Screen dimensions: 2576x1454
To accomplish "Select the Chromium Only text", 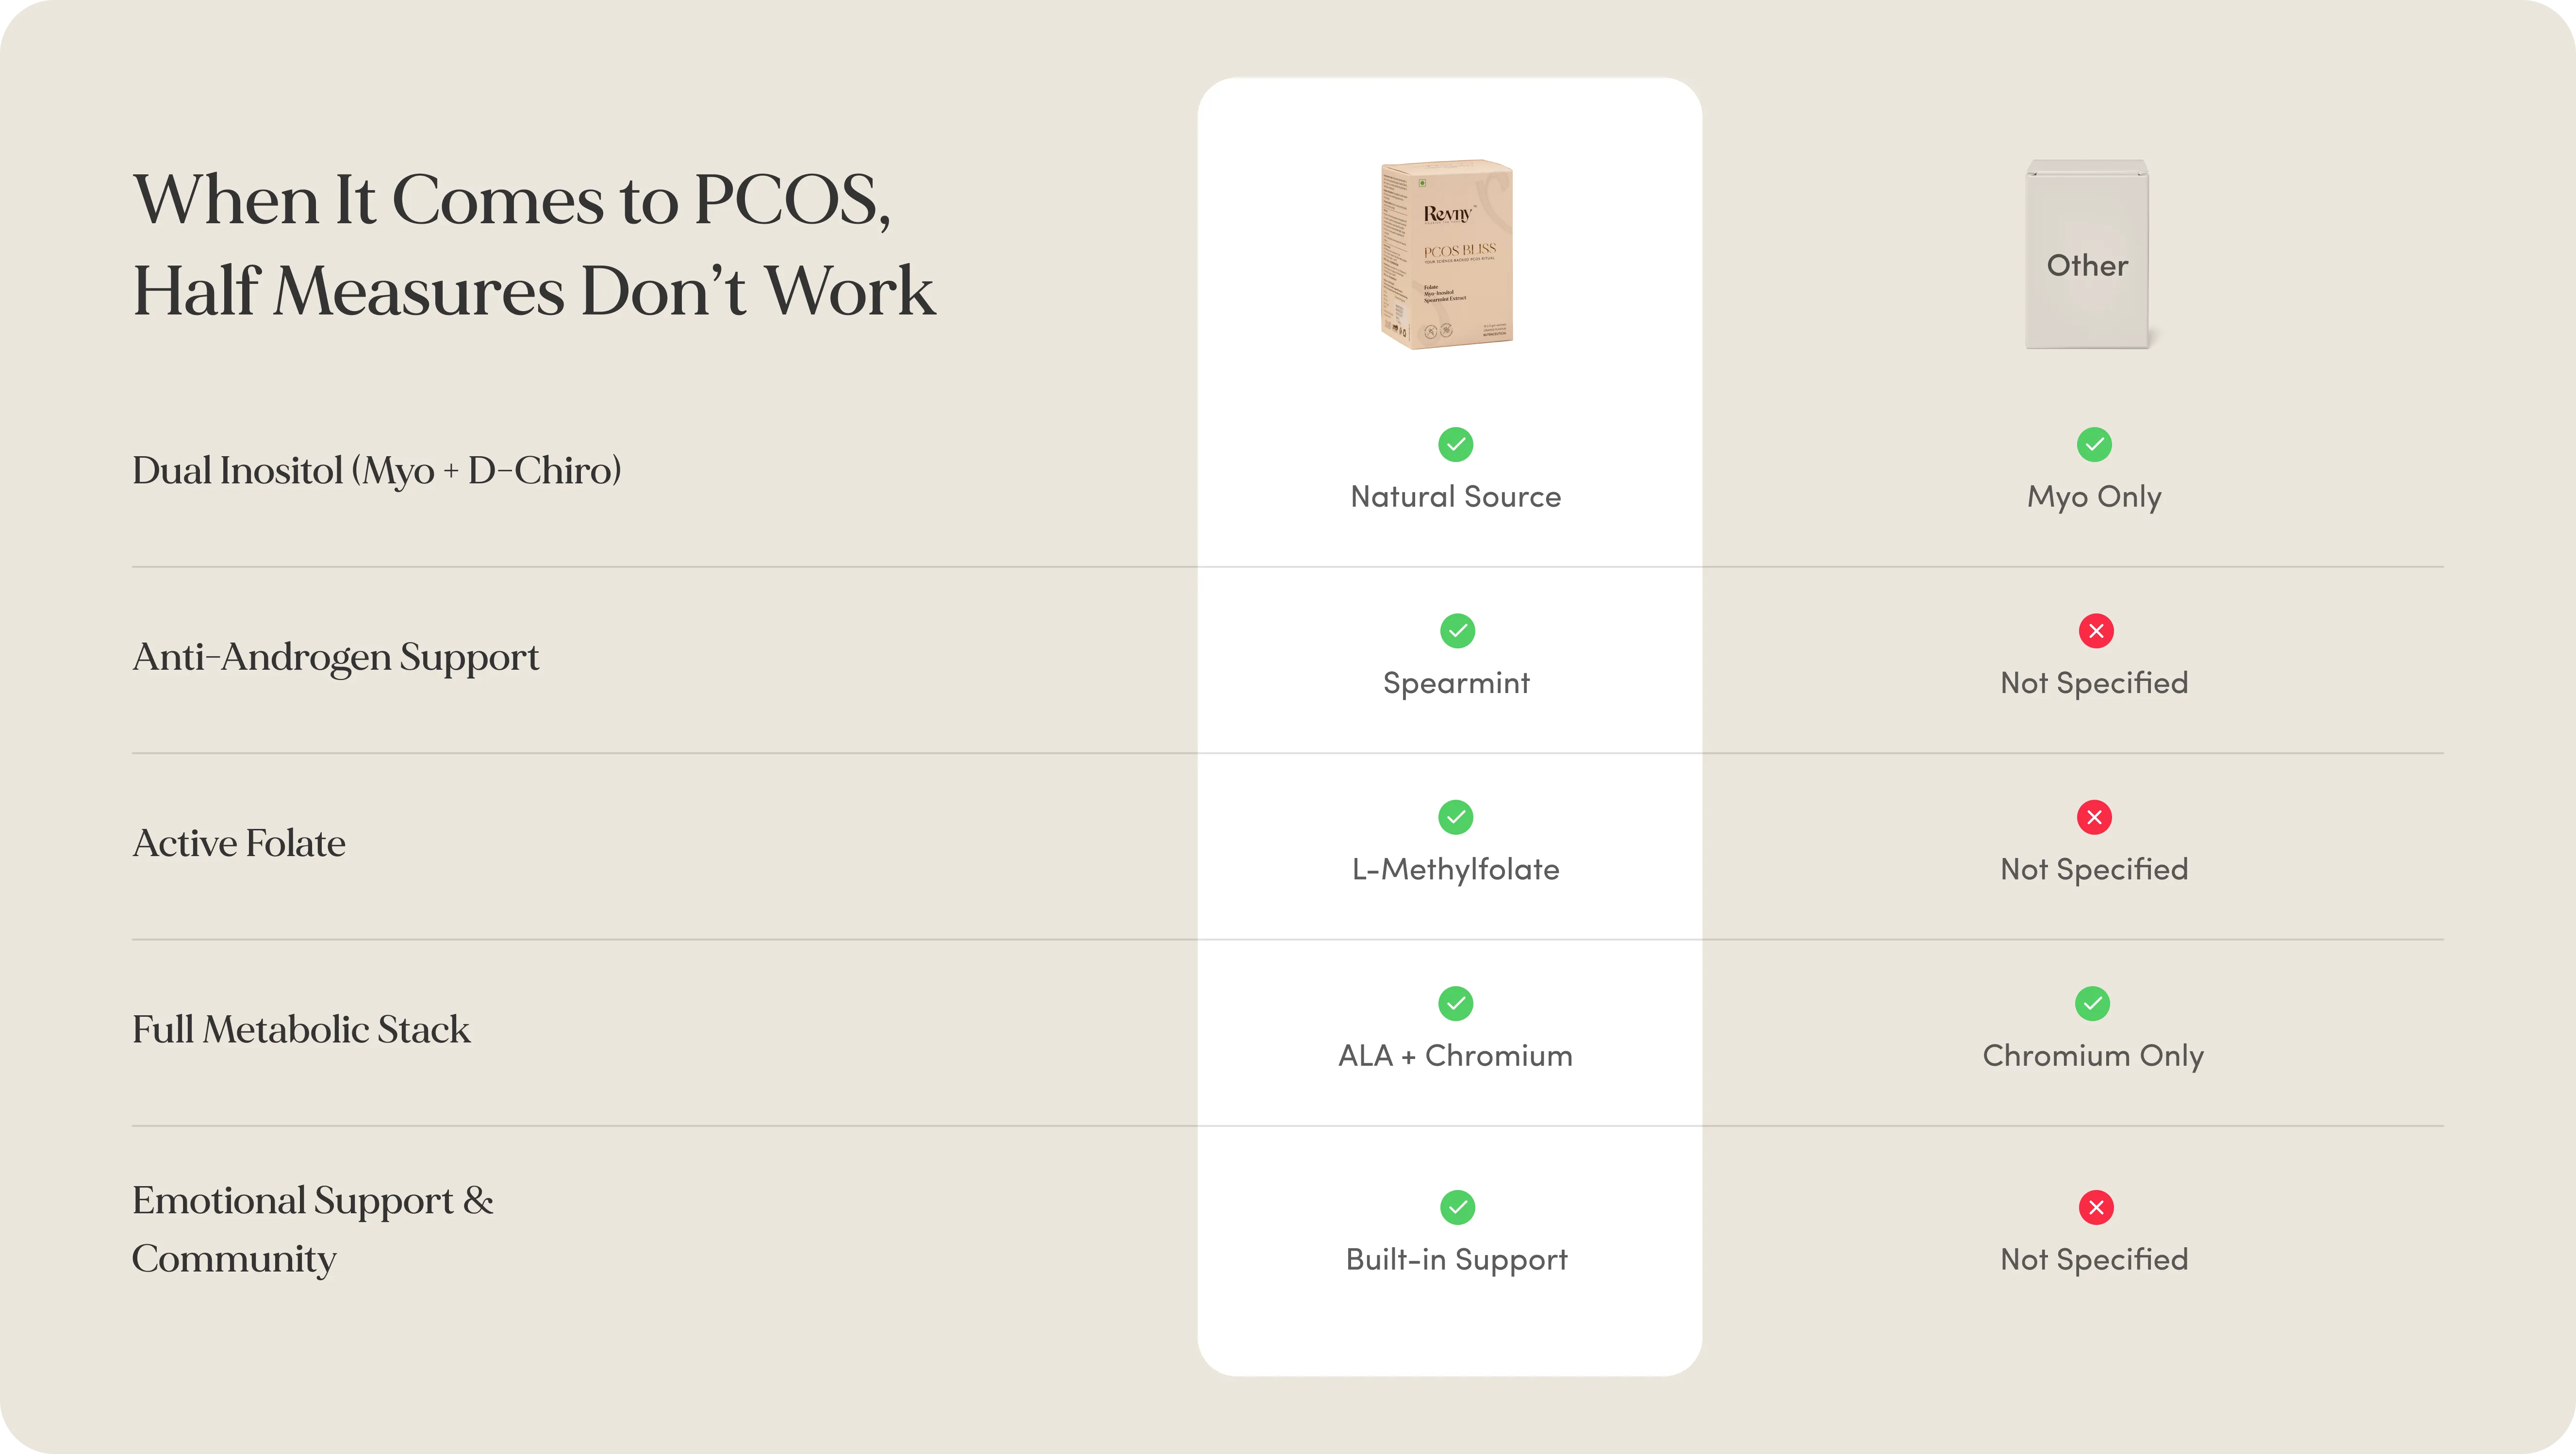I will (2093, 1055).
